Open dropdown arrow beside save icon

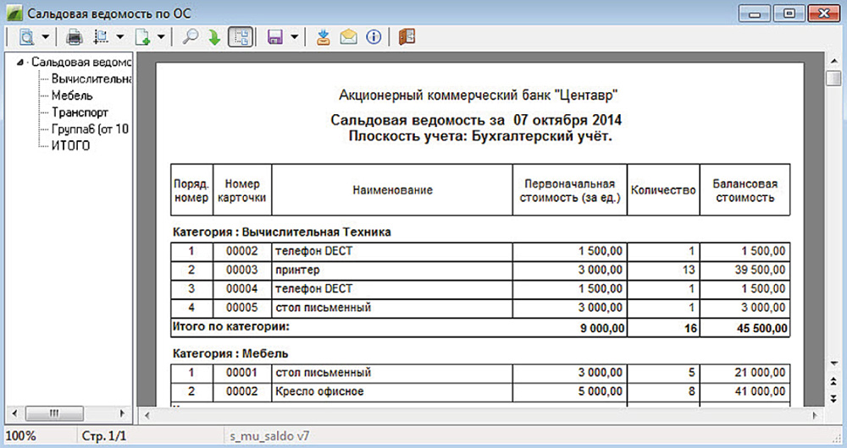tap(294, 36)
